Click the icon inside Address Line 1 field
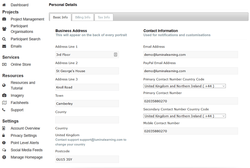This screenshot has width=250, height=168. coord(115,54)
